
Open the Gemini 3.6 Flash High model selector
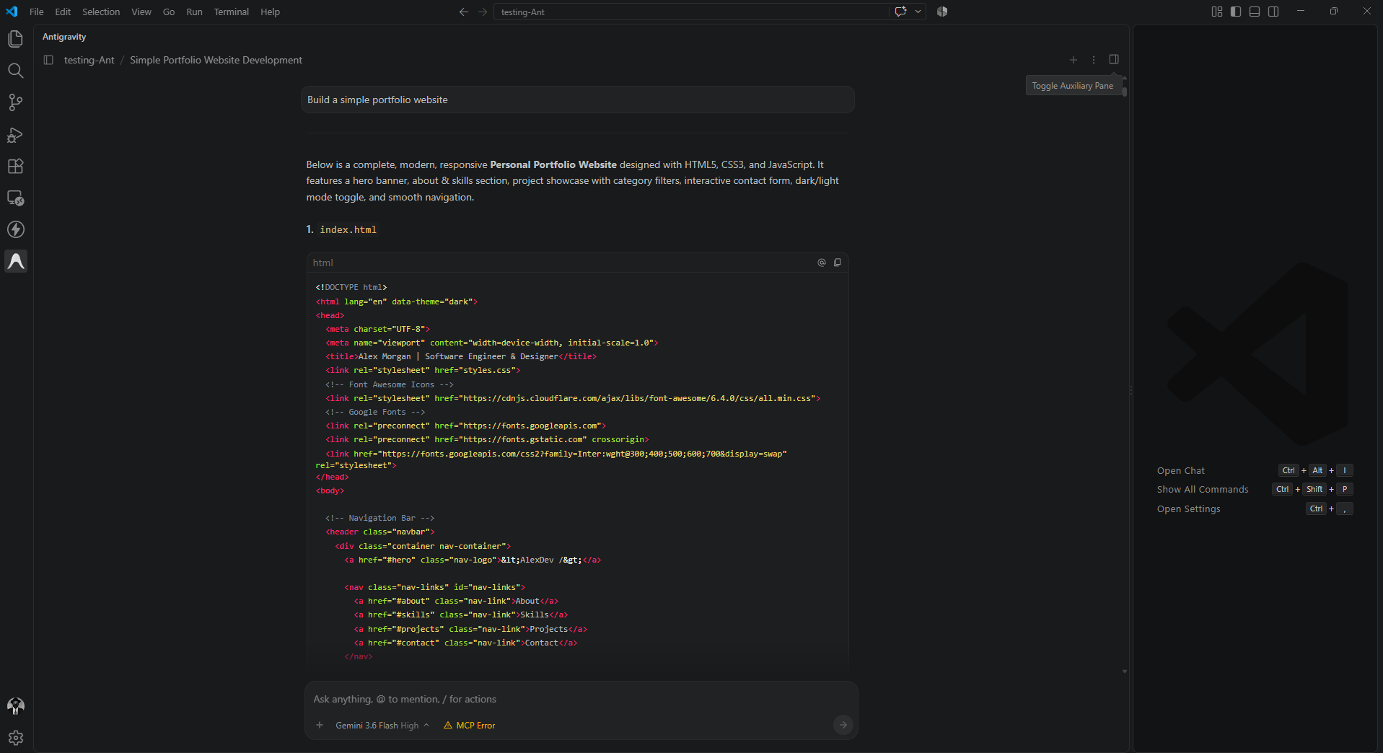[x=382, y=726]
